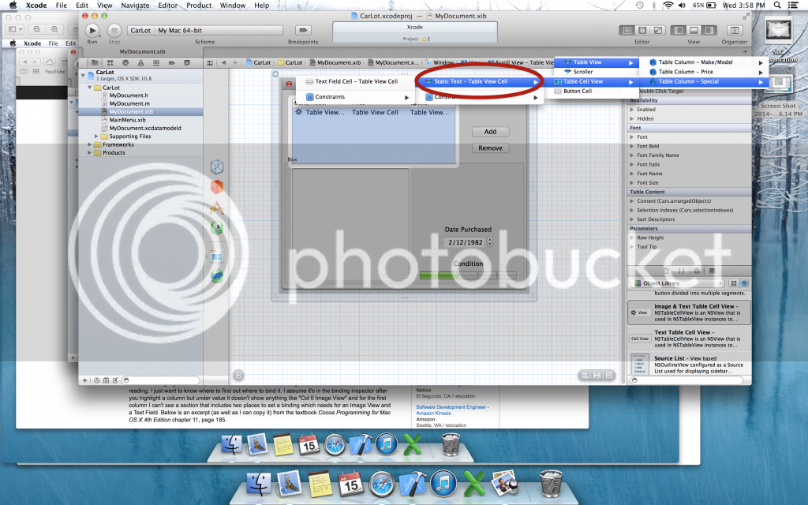Click the Add button in the window design
This screenshot has height=505, width=808.
[x=491, y=132]
